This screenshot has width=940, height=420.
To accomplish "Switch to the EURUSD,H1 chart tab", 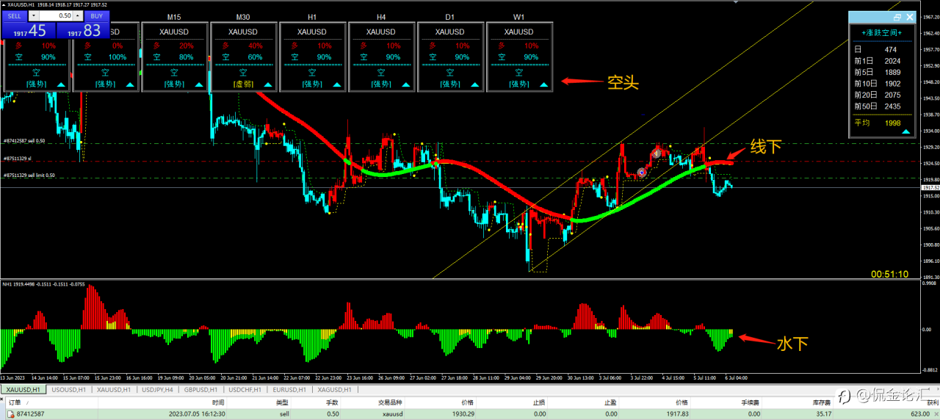I will click(290, 389).
